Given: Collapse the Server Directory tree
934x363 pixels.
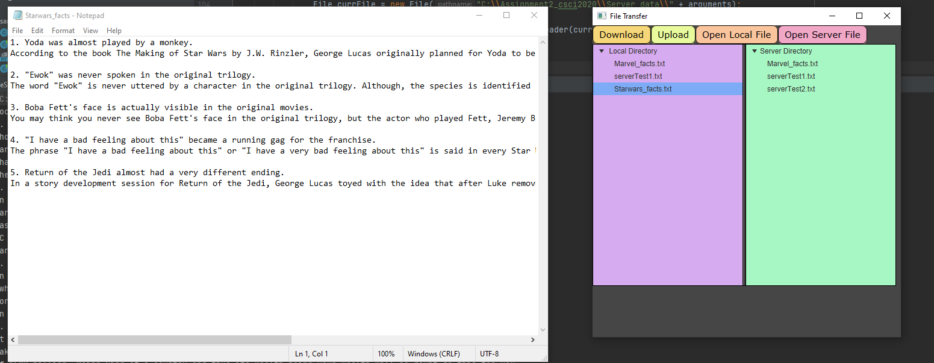Looking at the screenshot, I should click(754, 51).
